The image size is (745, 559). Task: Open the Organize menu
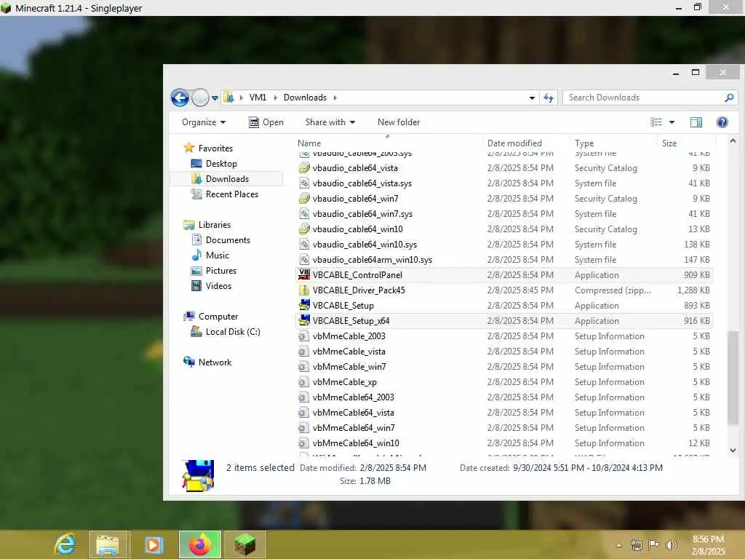coord(204,122)
